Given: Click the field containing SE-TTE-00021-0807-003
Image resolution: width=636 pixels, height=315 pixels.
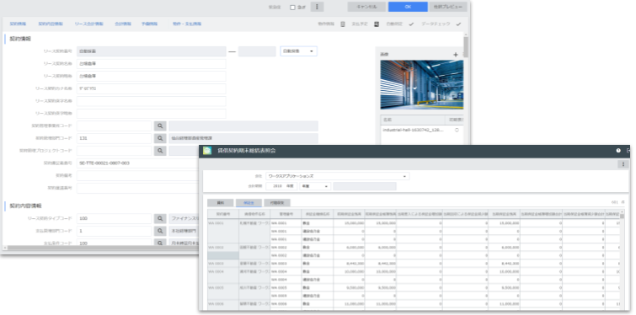Looking at the screenshot, I should click(x=138, y=163).
